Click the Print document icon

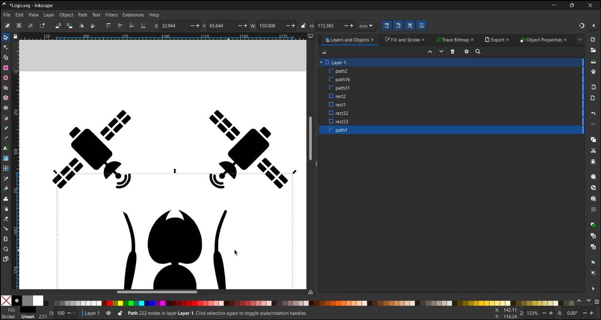[x=593, y=72]
